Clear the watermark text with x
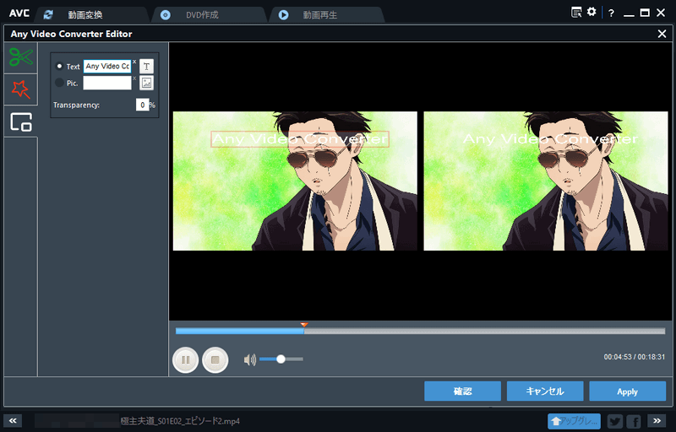The image size is (676, 432). point(134,62)
